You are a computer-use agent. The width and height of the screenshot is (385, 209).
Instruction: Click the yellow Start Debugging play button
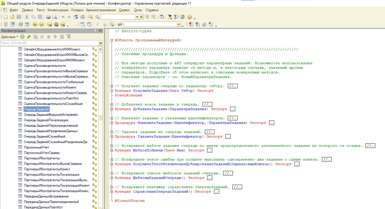35,25
